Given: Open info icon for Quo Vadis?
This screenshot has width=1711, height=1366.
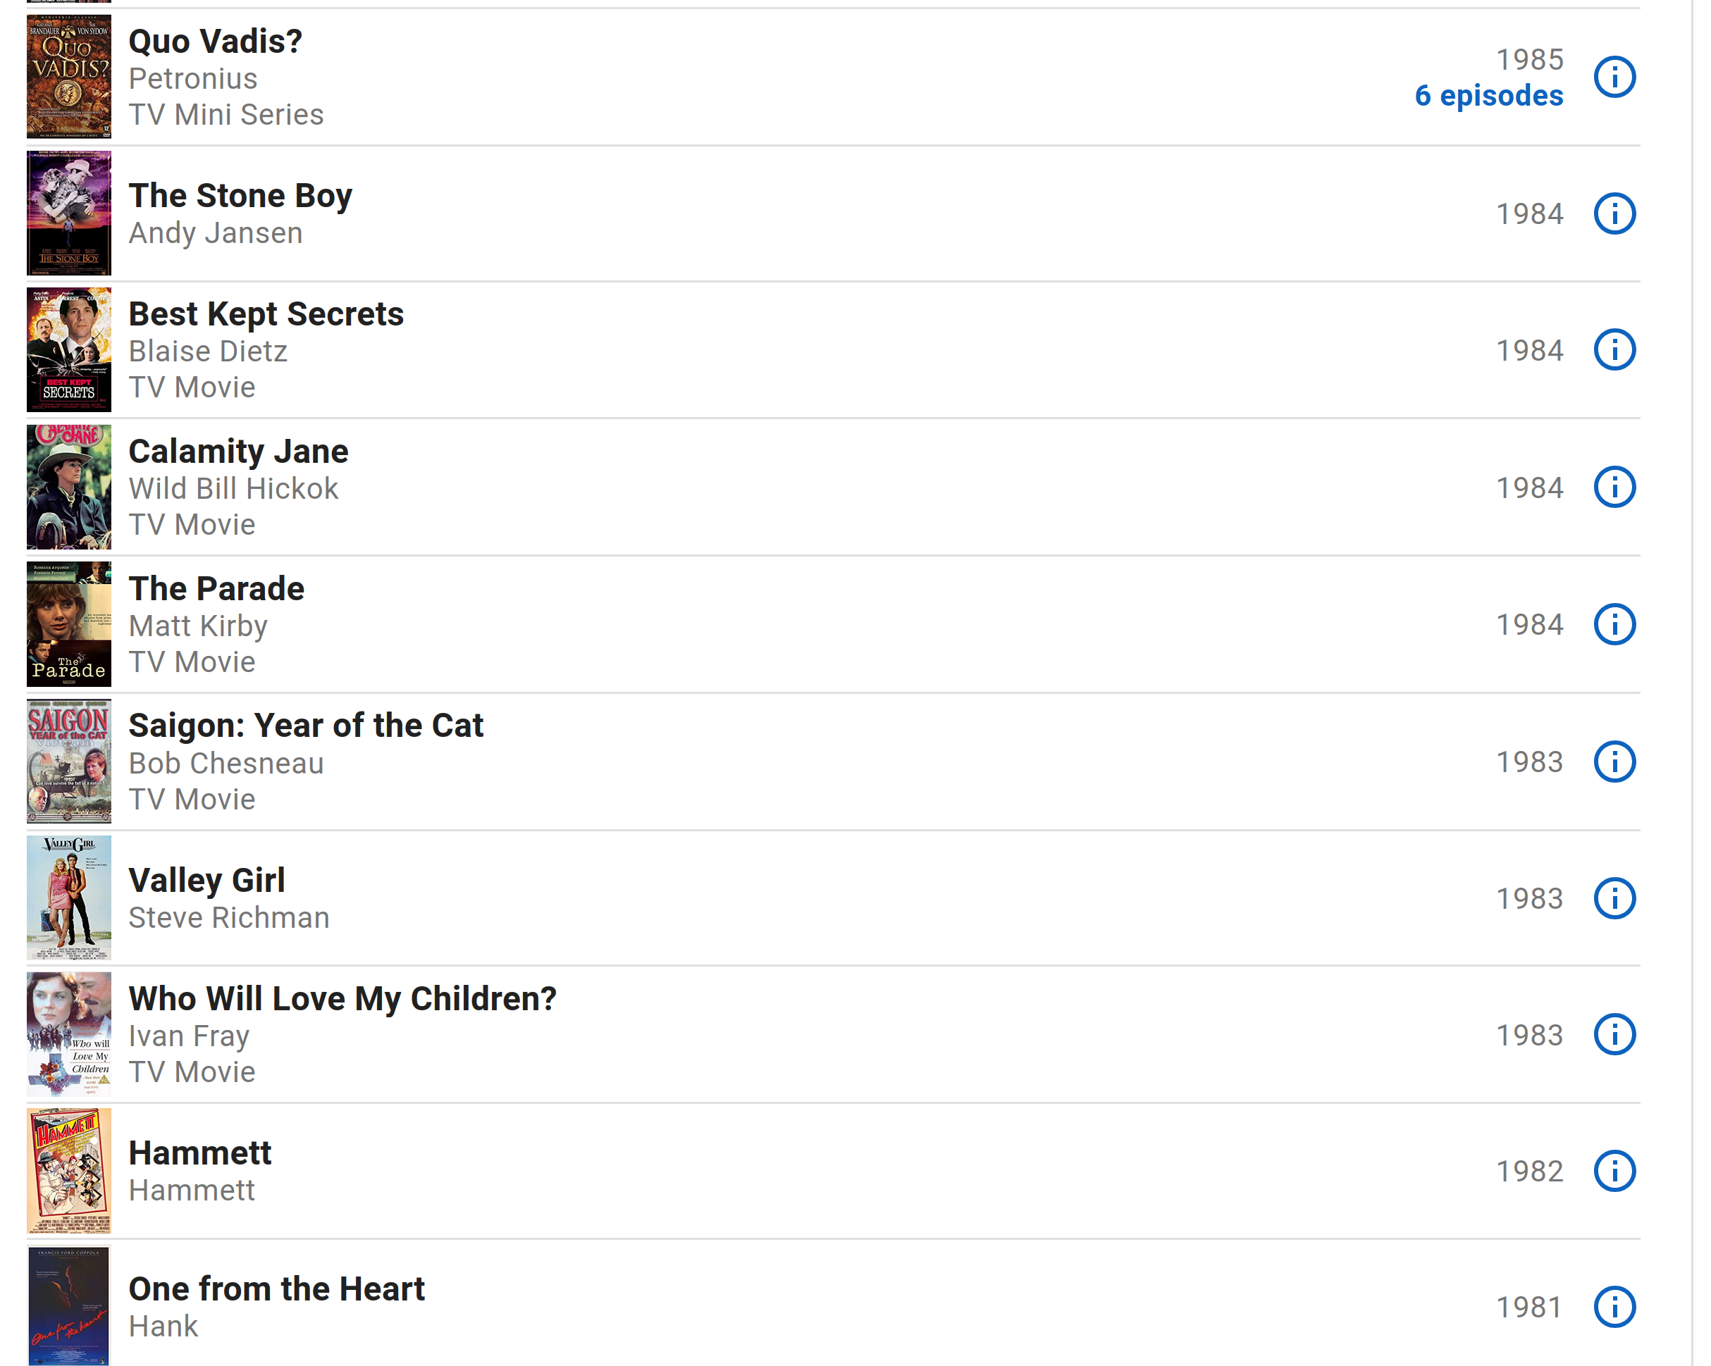Looking at the screenshot, I should (1614, 77).
